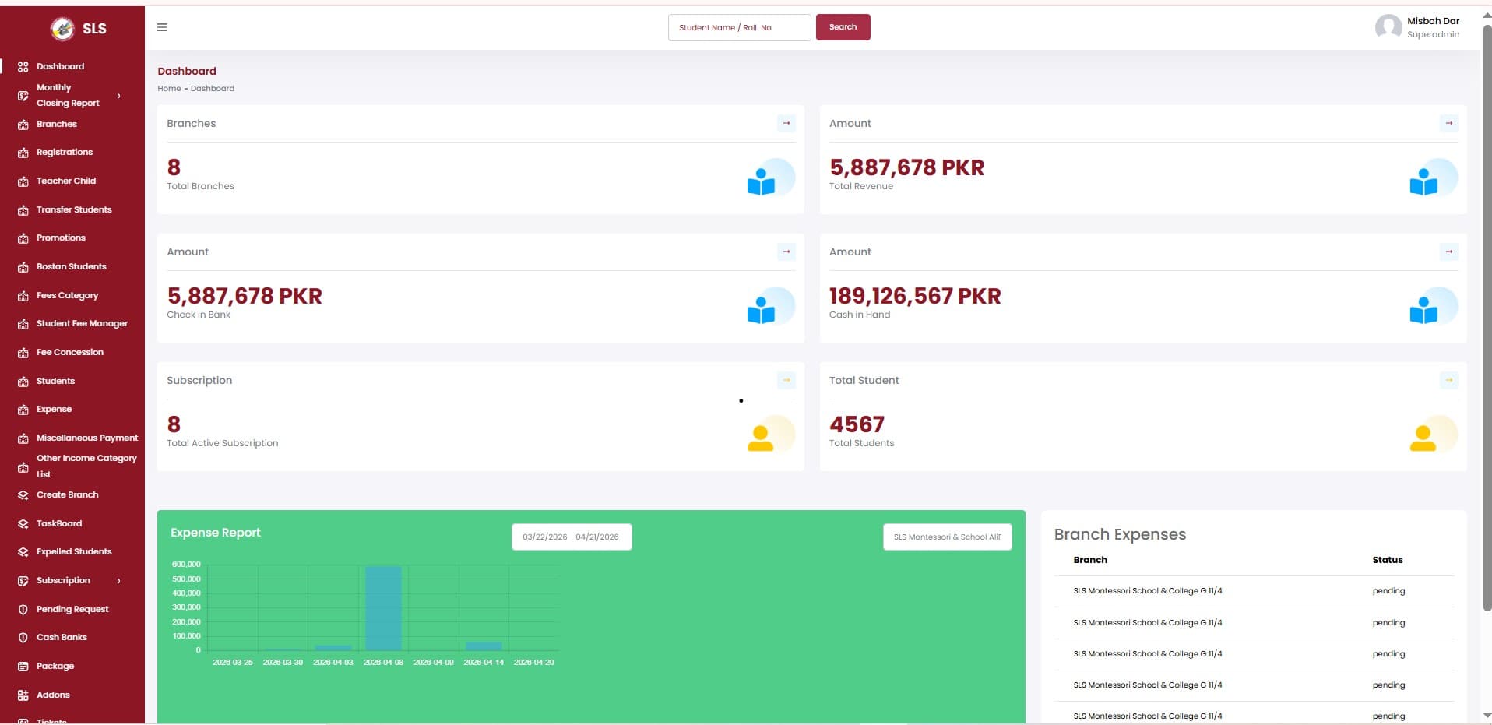Open Pending Request from the sidebar
Image resolution: width=1492 pixels, height=725 pixels.
(x=72, y=610)
